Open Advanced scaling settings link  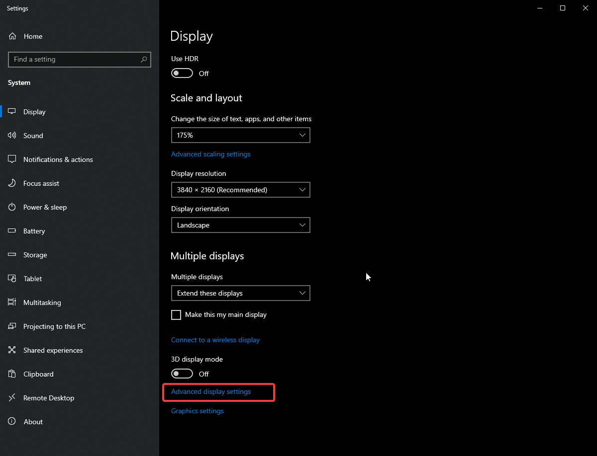point(211,154)
